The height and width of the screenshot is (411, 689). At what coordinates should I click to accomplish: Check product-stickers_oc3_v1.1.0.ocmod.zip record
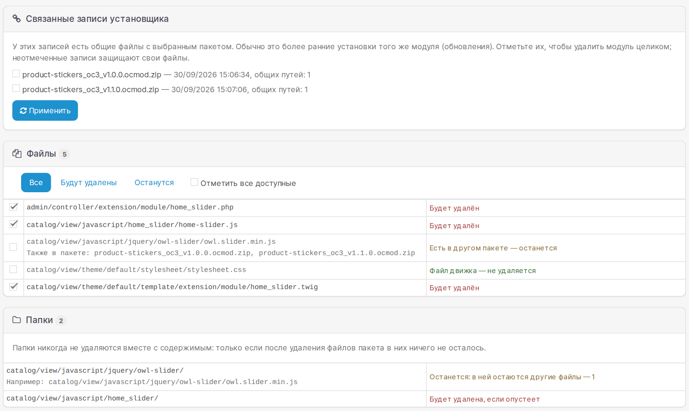click(16, 88)
